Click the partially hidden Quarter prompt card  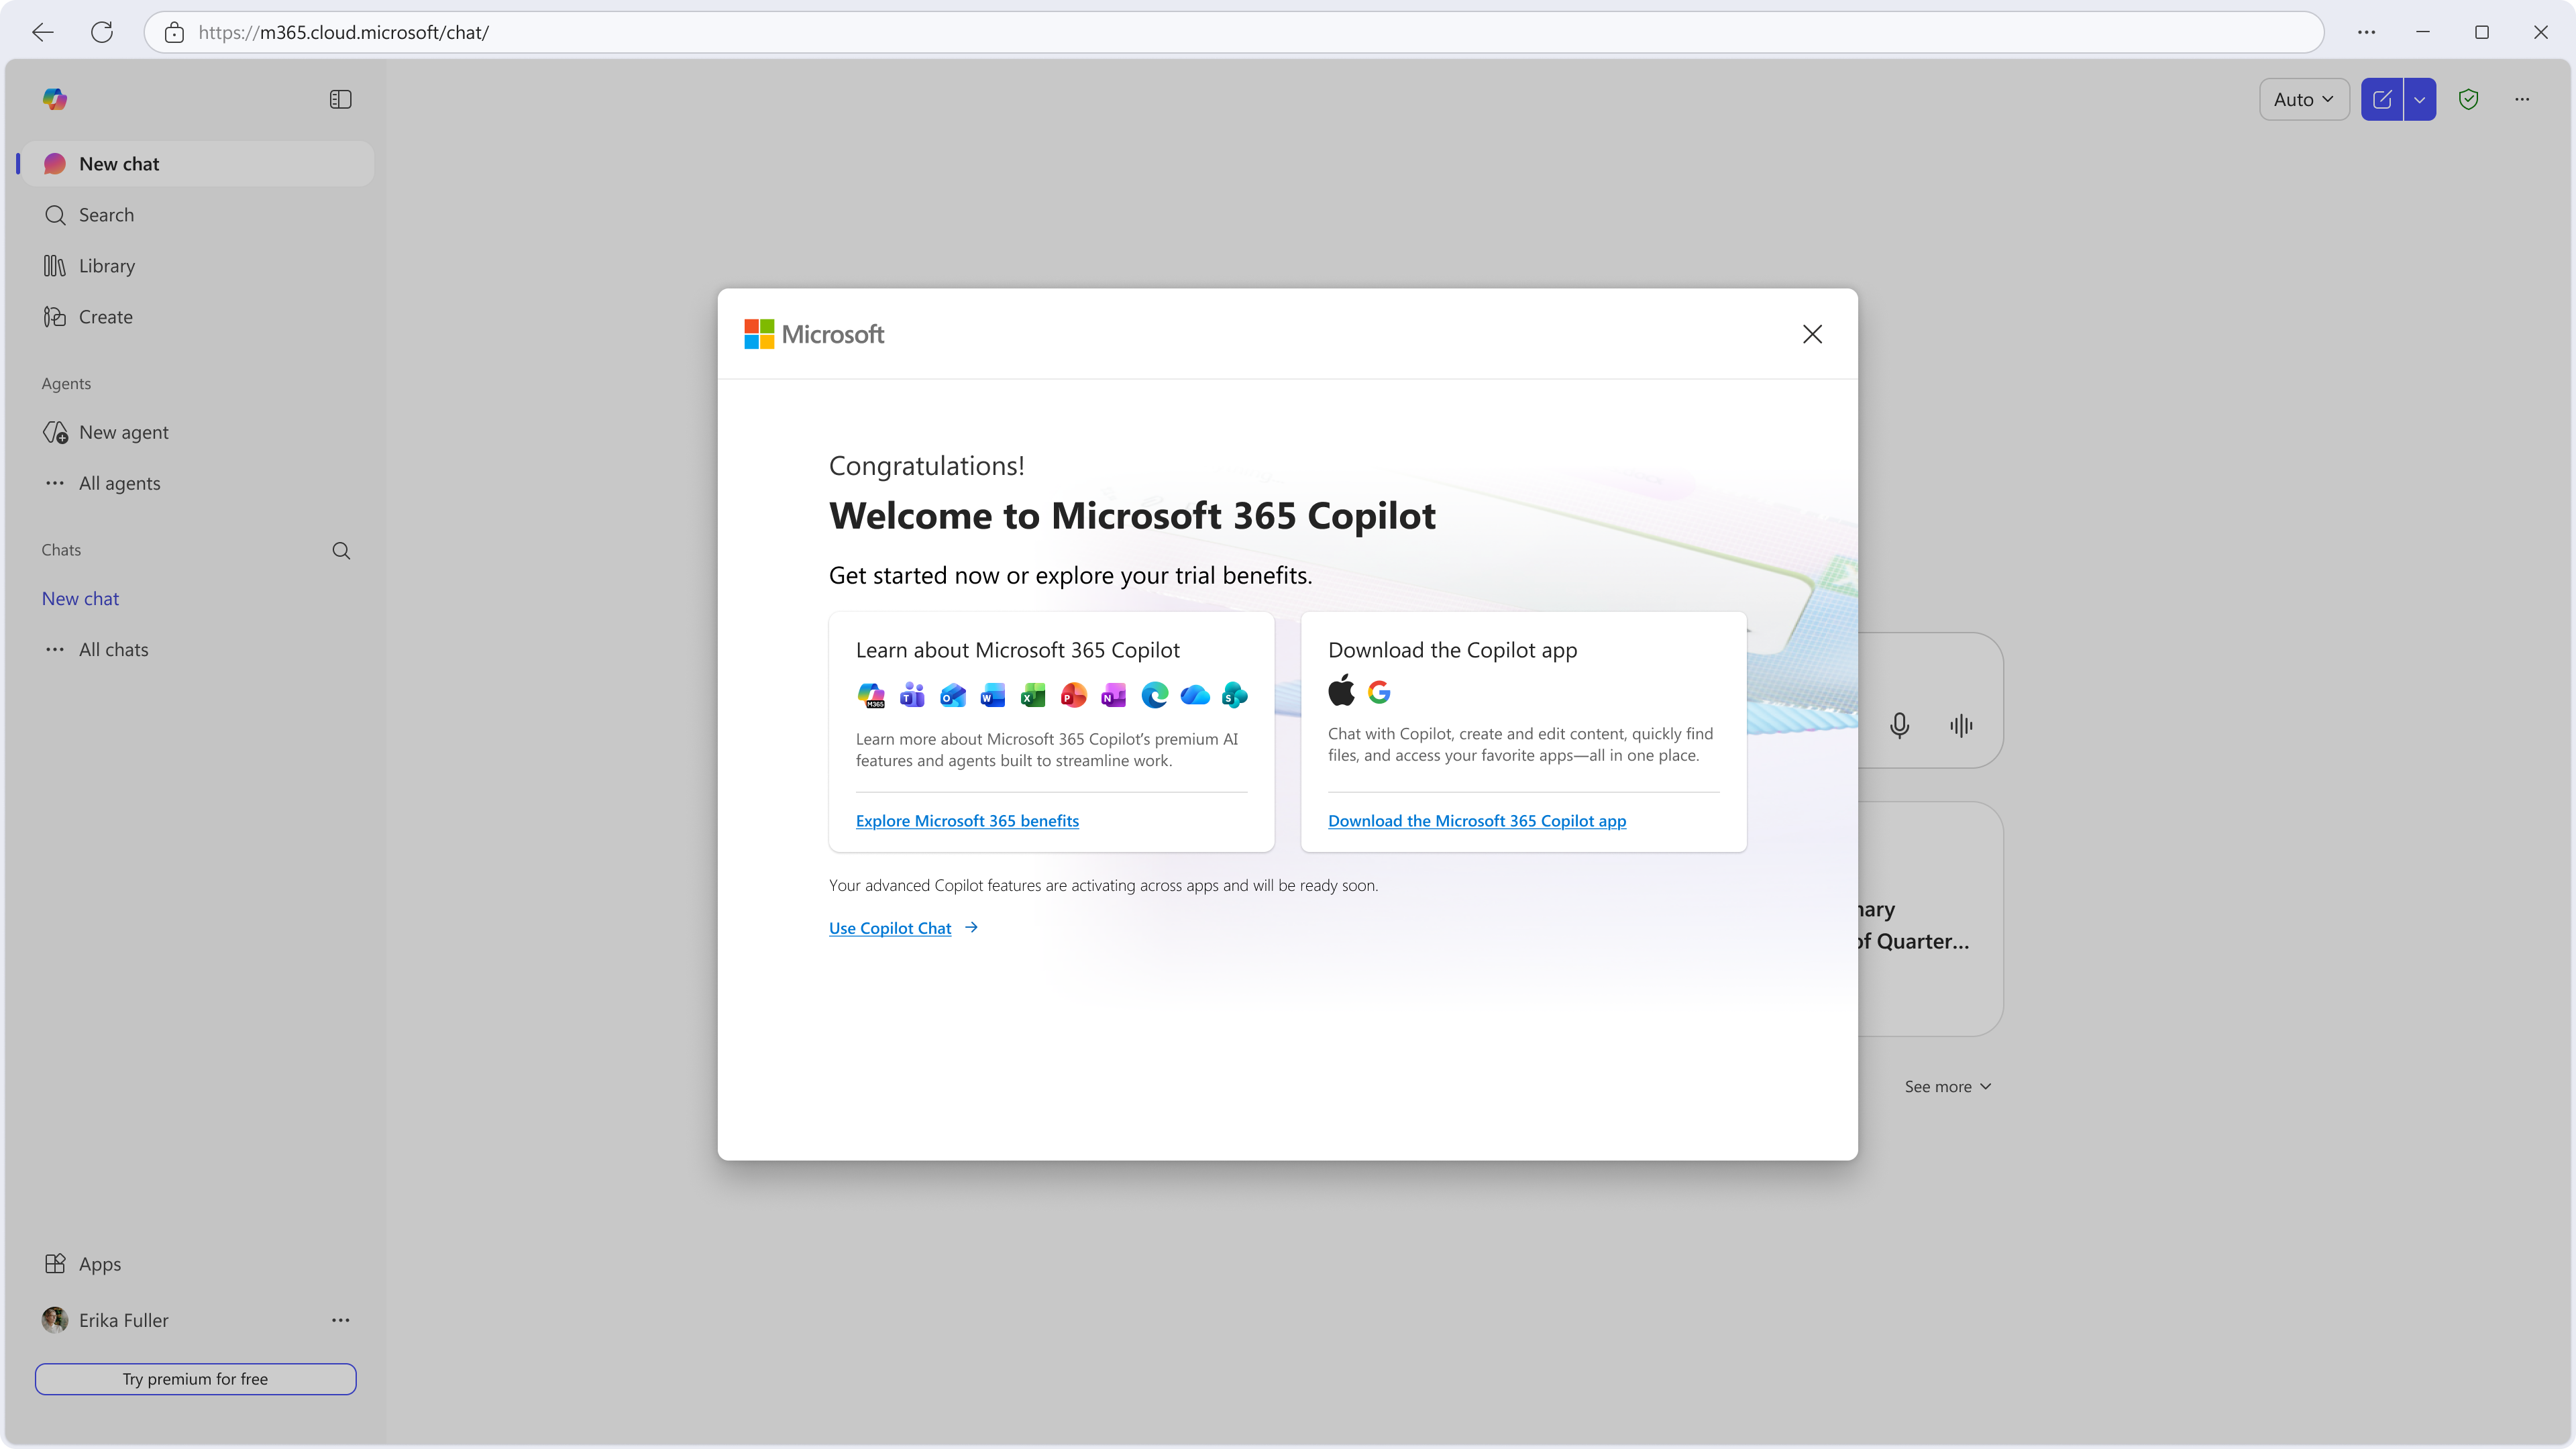pyautogui.click(x=1930, y=919)
